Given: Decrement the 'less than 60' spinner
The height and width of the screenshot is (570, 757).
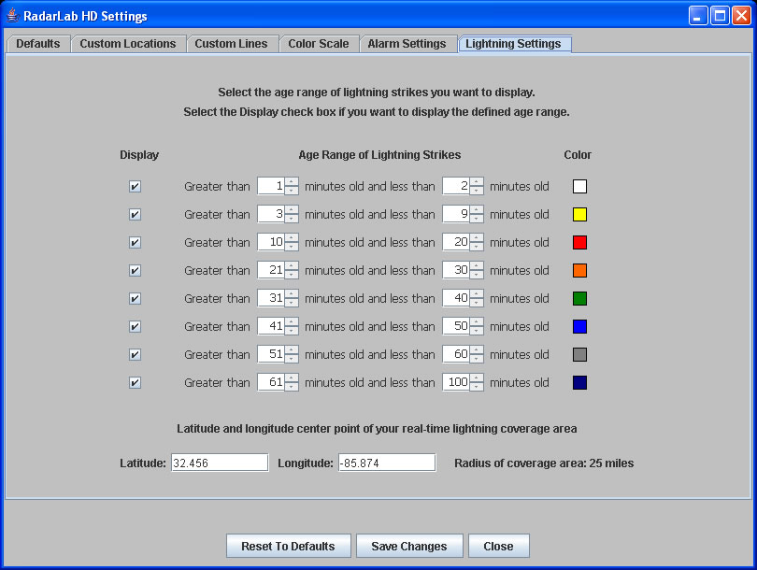Looking at the screenshot, I should tap(477, 359).
